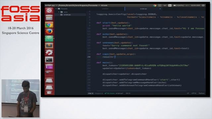The height and width of the screenshot is (119, 212).
Task: Open the battery indicator showing 60%
Action: pyautogui.click(x=179, y=5)
